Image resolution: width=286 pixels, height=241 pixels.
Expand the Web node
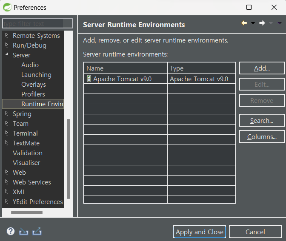pos(6,172)
